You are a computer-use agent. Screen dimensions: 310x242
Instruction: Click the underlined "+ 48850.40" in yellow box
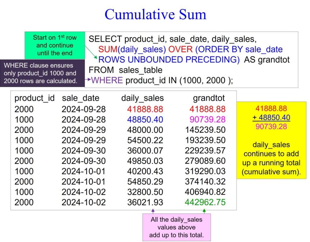pos(271,118)
